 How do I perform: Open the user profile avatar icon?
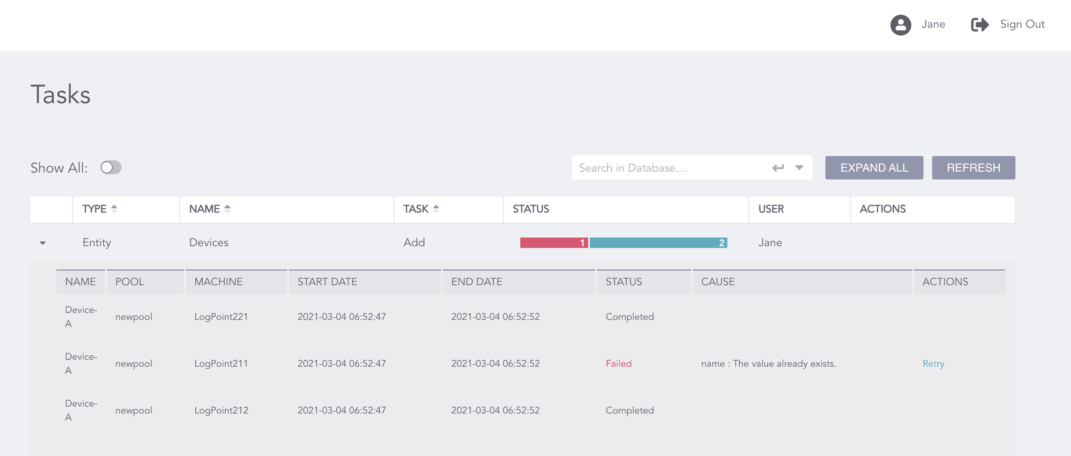[x=901, y=25]
